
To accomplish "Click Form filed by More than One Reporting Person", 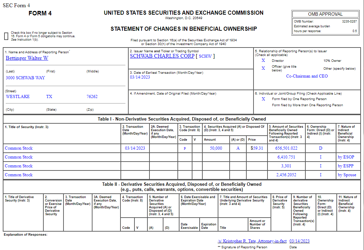I will (307, 105).
